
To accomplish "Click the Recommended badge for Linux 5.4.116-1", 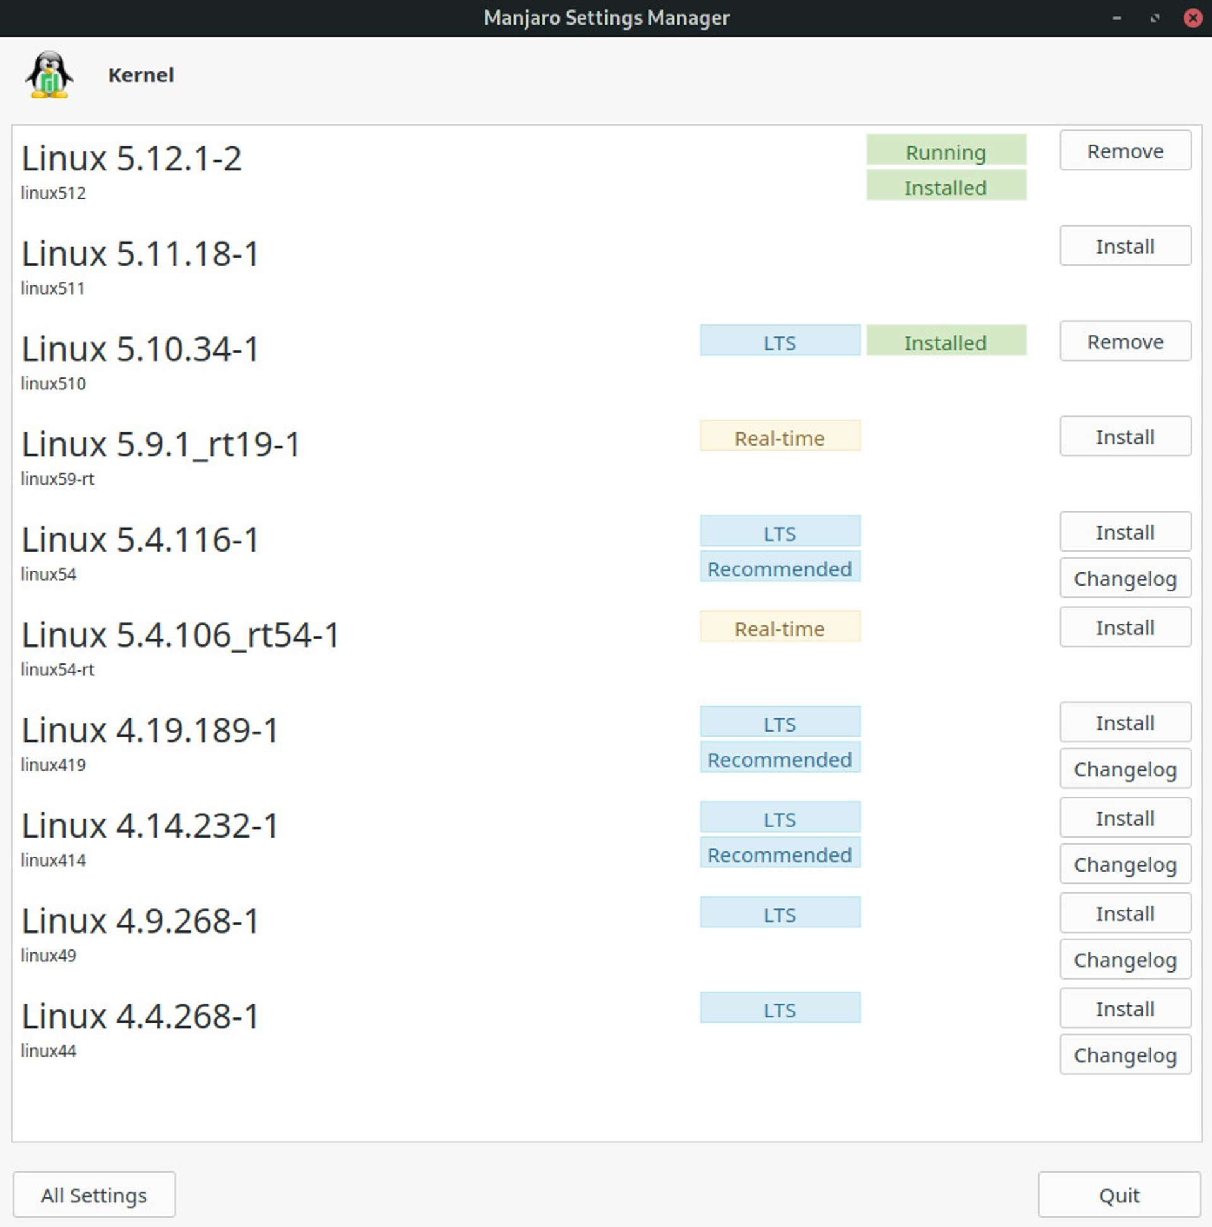I will click(x=780, y=567).
